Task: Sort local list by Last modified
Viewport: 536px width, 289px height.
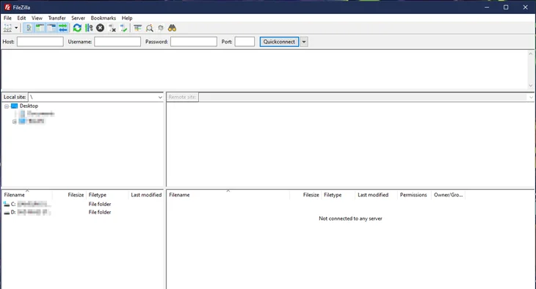Action: tap(146, 194)
